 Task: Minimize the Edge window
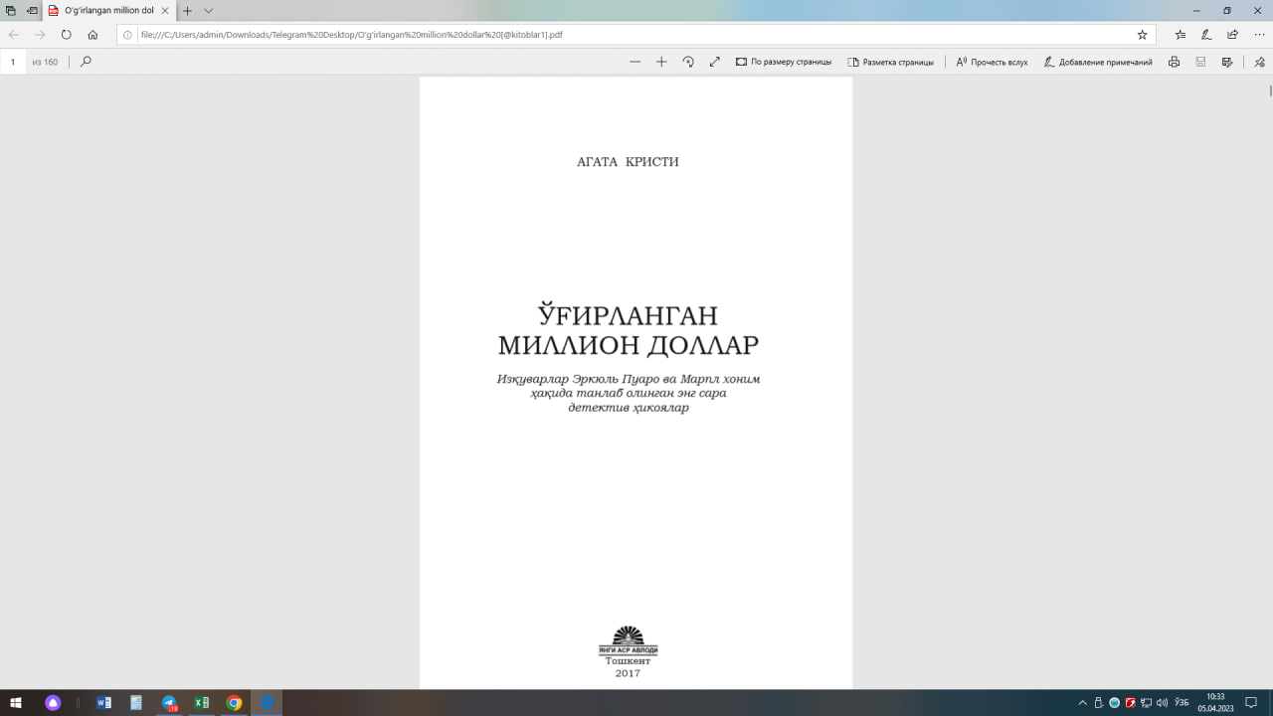(1198, 10)
